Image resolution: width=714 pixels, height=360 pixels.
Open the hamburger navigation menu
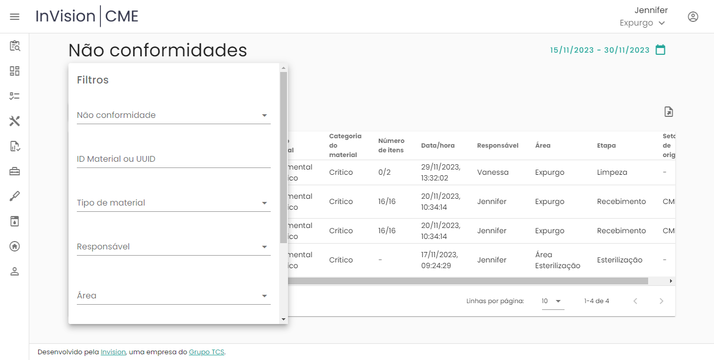coord(15,17)
